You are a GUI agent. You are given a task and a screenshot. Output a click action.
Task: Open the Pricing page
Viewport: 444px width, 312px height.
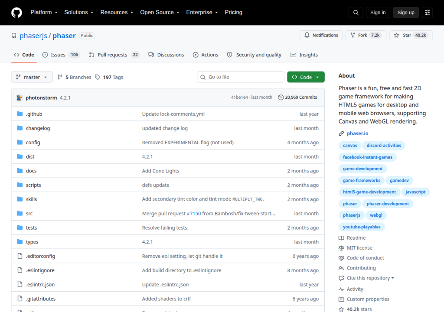click(x=234, y=13)
